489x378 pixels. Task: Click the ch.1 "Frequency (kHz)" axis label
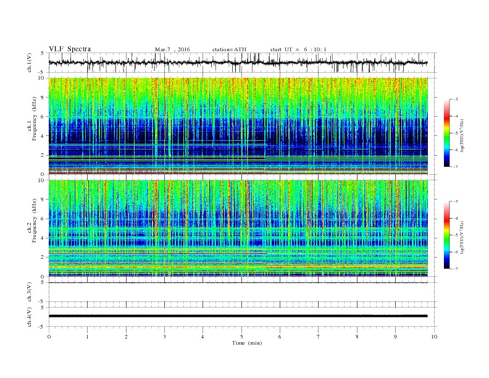pos(35,119)
